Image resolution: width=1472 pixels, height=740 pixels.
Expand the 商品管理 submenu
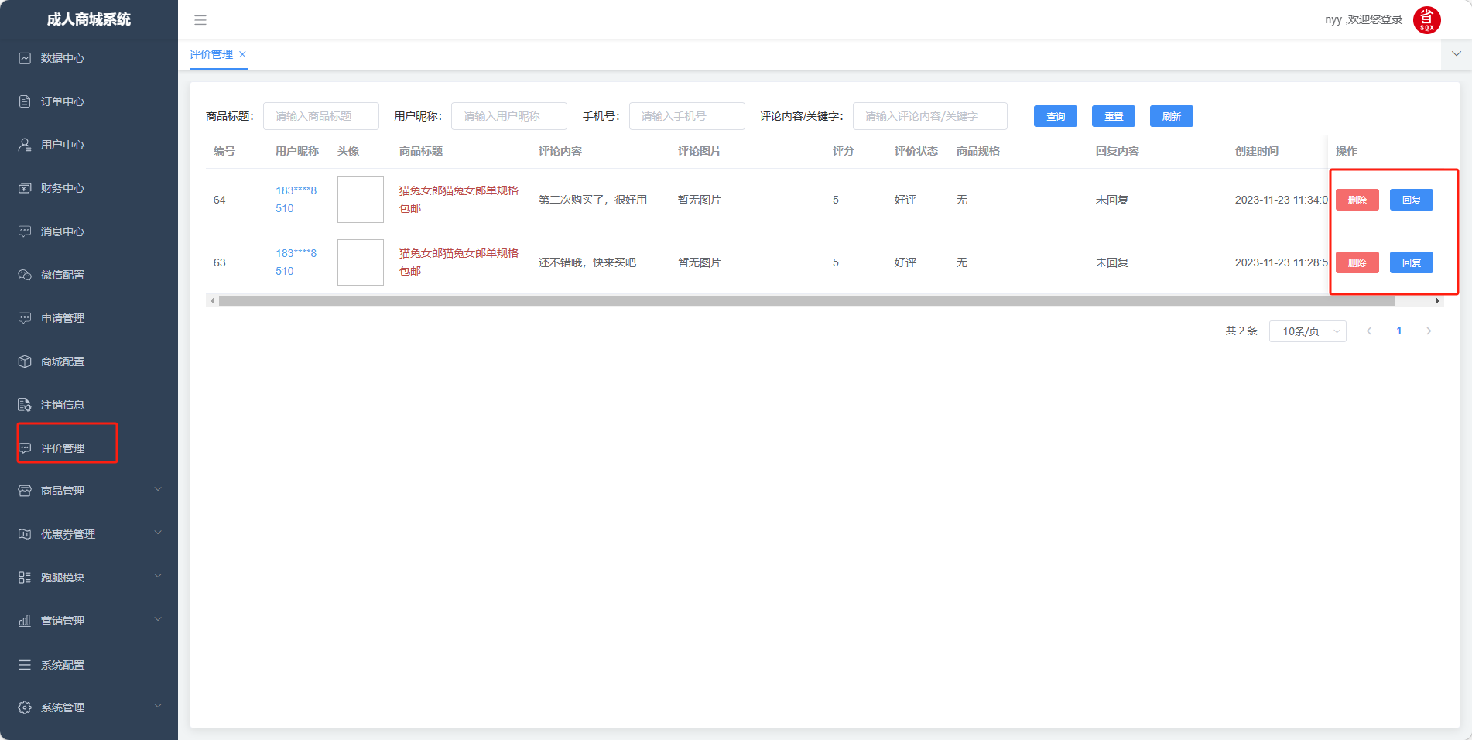(158, 489)
